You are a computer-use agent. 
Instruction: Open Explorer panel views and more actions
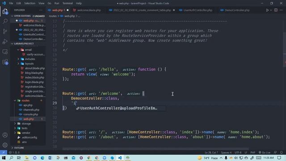[x=41, y=10]
